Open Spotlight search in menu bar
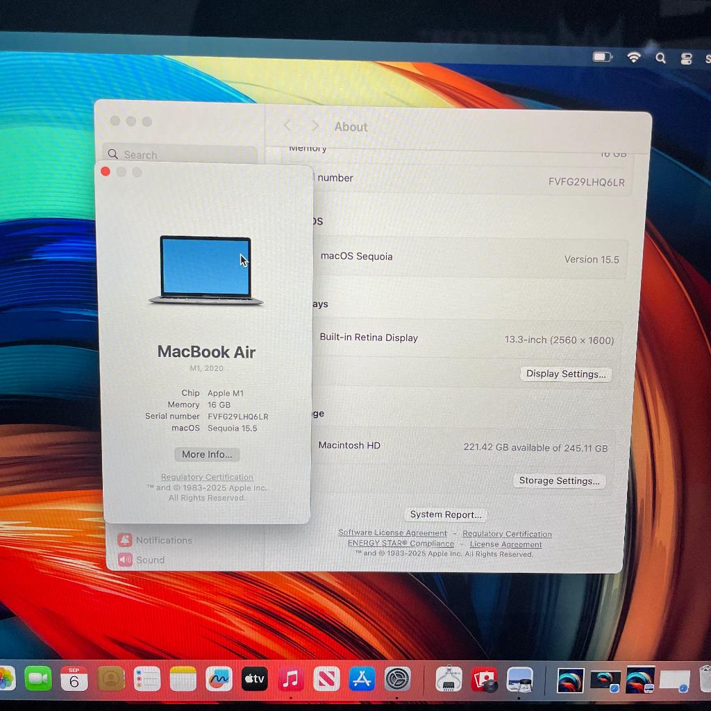Viewport: 711px width, 711px height. [x=660, y=58]
